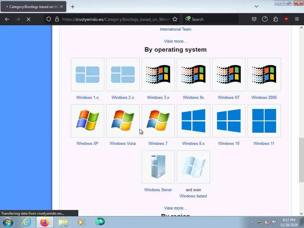This screenshot has height=228, width=304.
Task: Follow the Windows XP text link
Action: tap(88, 143)
